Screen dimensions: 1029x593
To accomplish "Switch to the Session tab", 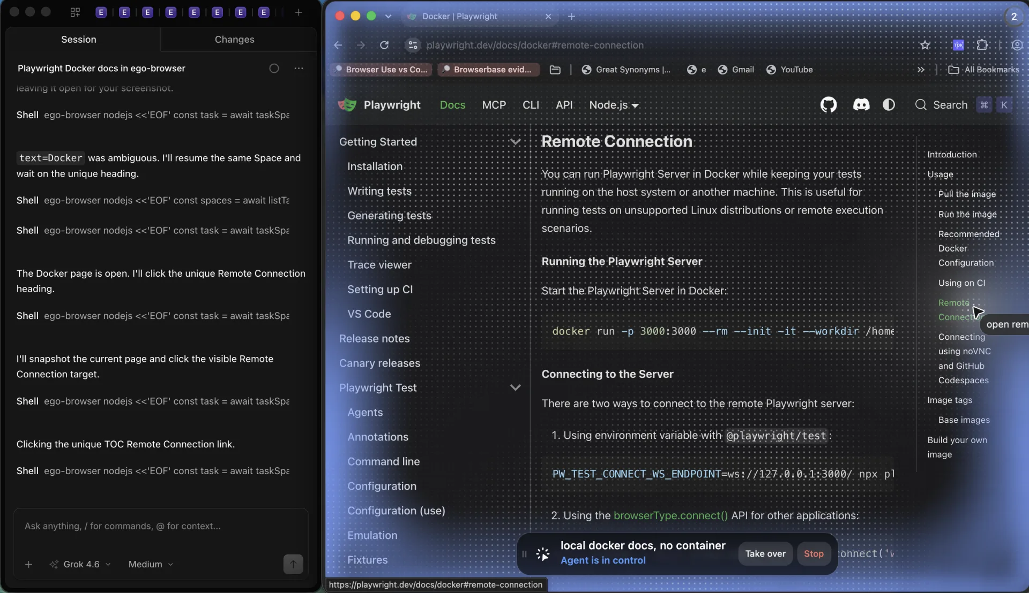I will pos(79,39).
